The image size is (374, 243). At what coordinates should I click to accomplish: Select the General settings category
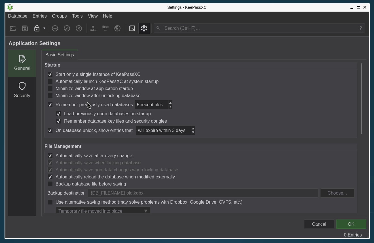click(x=22, y=63)
